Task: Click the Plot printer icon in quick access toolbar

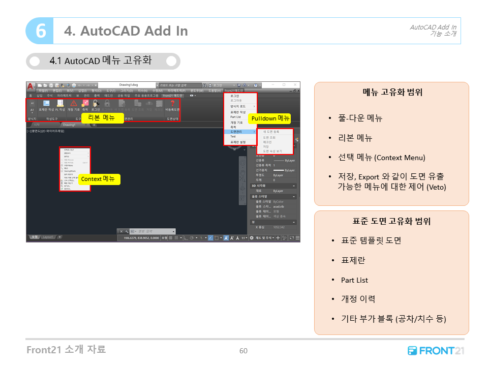Action: click(x=74, y=85)
